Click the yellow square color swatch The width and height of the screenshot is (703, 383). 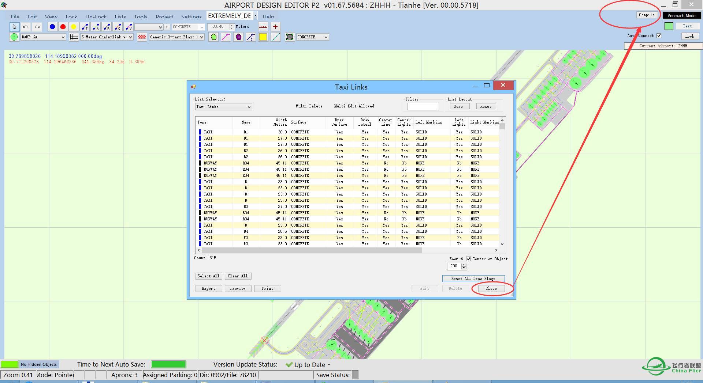(263, 37)
